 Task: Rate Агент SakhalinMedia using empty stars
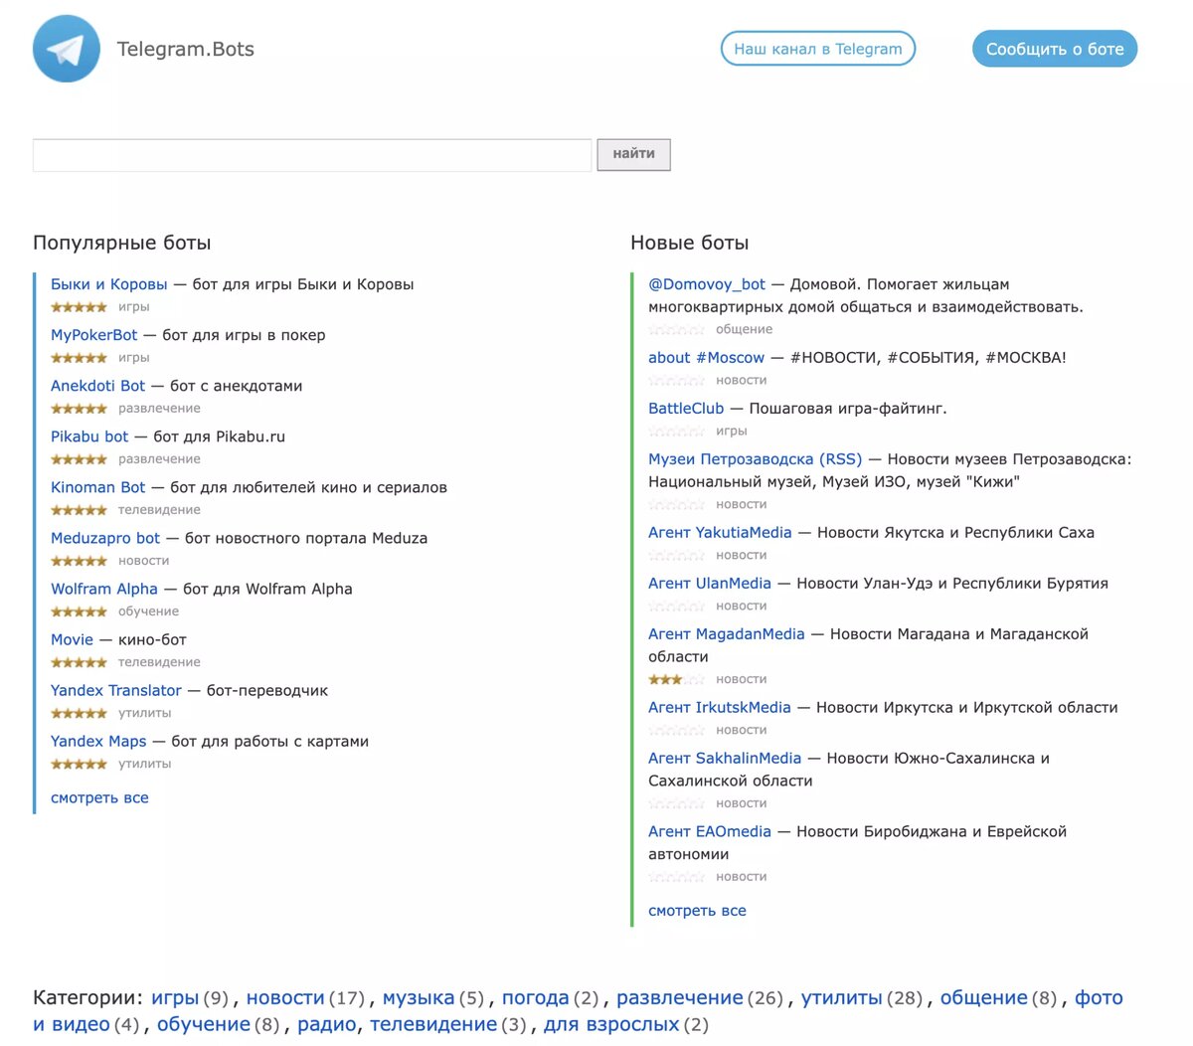tap(676, 804)
